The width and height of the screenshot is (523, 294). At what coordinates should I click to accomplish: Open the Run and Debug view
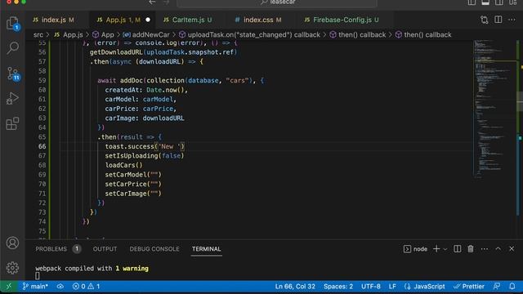point(12,99)
